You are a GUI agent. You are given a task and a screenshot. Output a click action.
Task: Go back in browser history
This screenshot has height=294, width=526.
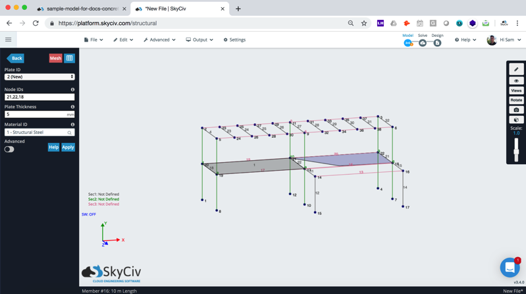coord(9,23)
